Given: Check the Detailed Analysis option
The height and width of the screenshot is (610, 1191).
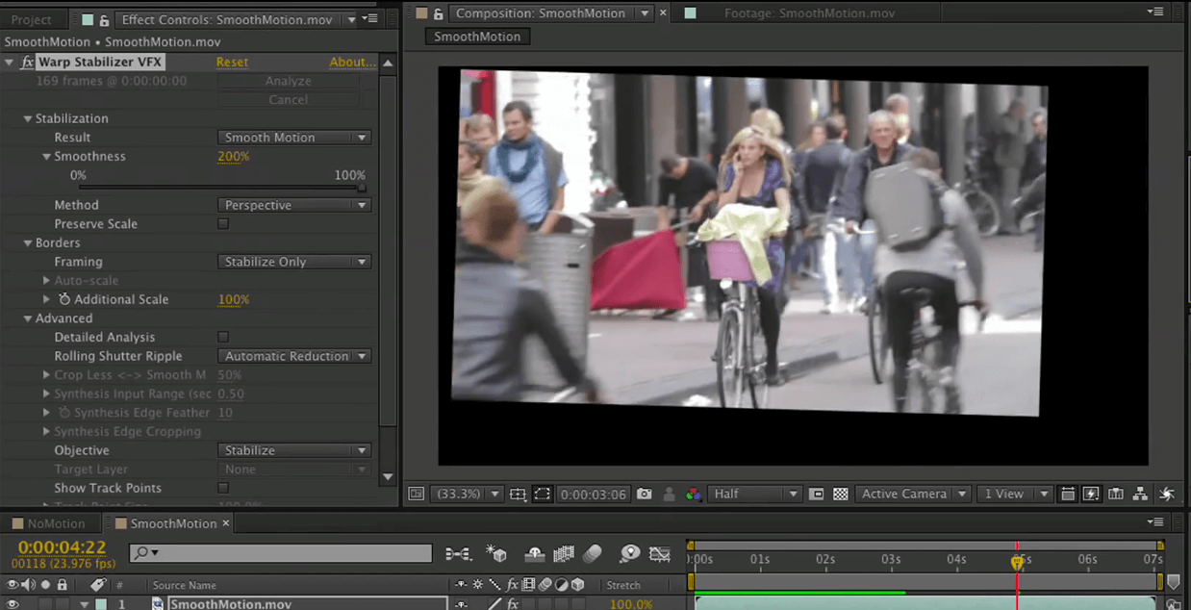Looking at the screenshot, I should (x=223, y=338).
